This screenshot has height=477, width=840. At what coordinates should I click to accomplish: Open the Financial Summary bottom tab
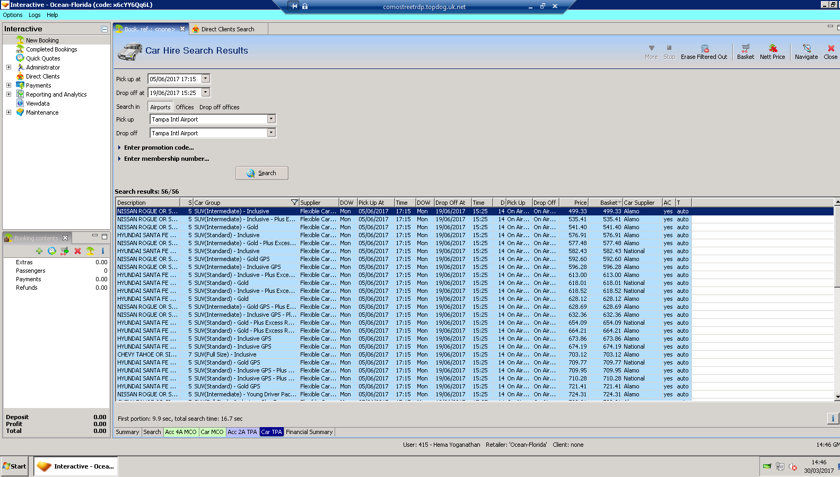click(x=309, y=432)
